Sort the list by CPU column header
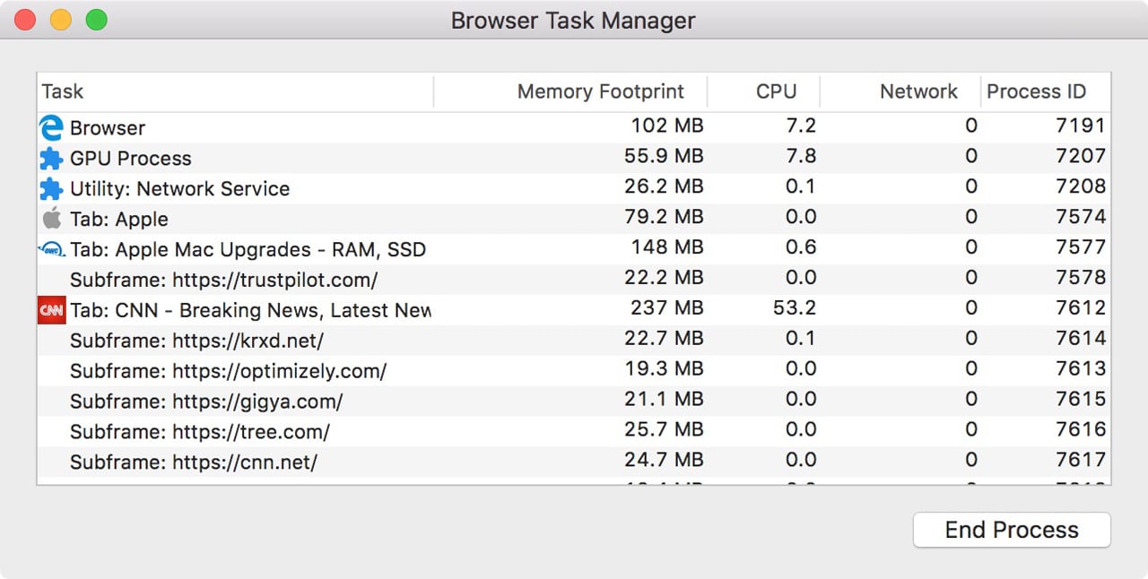 [x=776, y=91]
